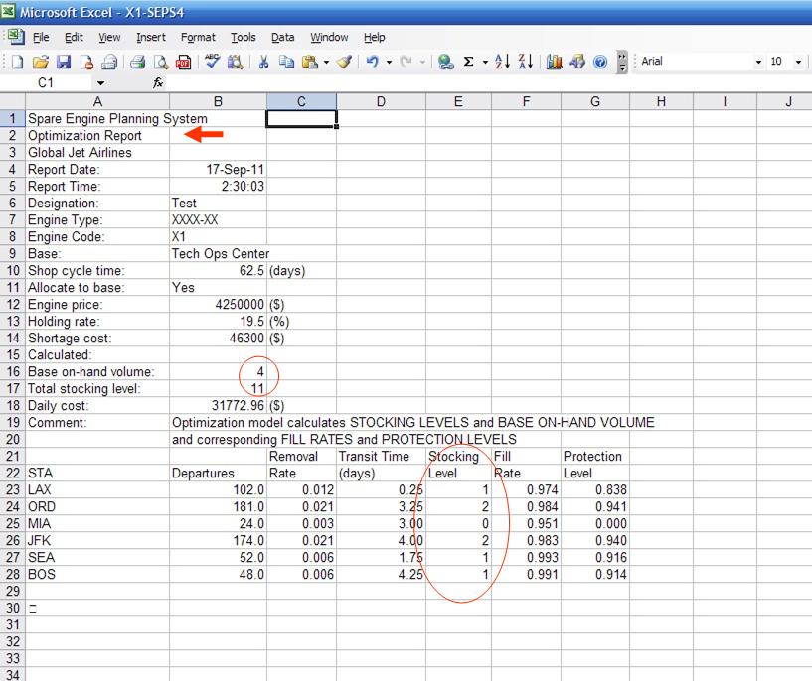812x681 pixels.
Task: Run the Spelling check icon
Action: pos(212,62)
